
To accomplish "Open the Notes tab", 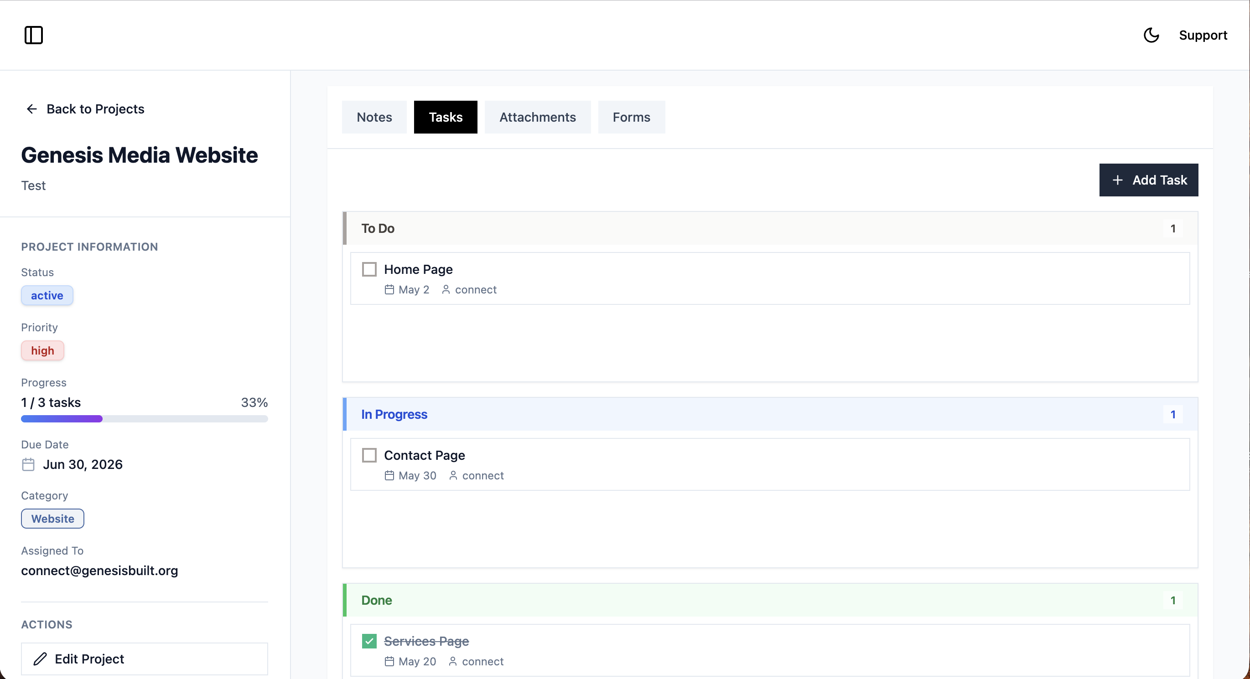I will [374, 117].
